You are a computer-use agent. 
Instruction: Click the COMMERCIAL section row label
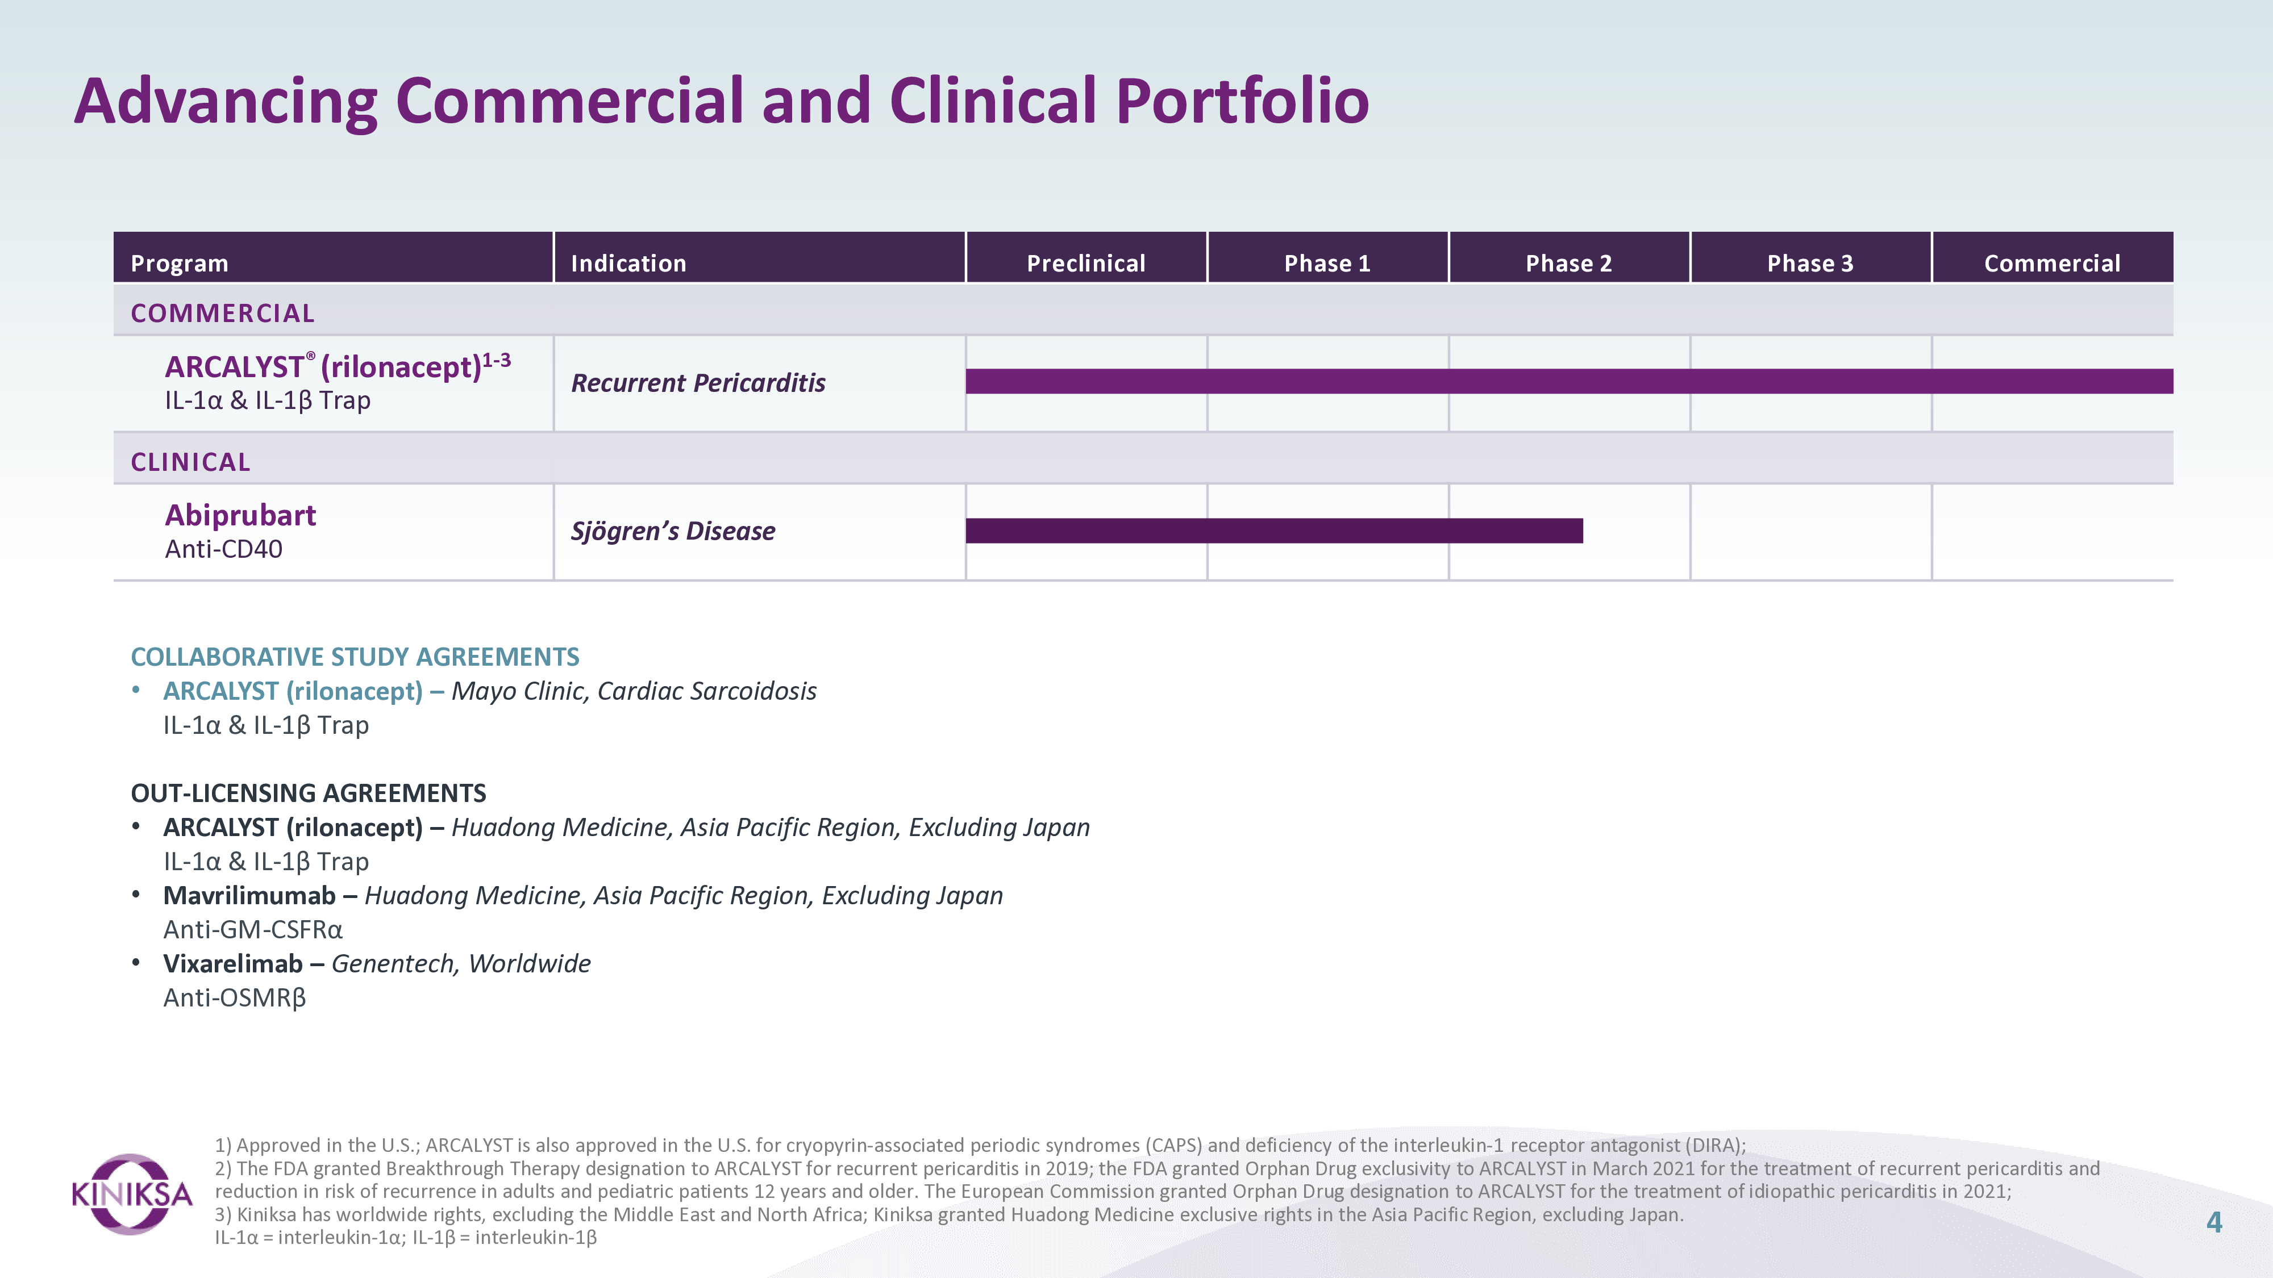coord(222,313)
